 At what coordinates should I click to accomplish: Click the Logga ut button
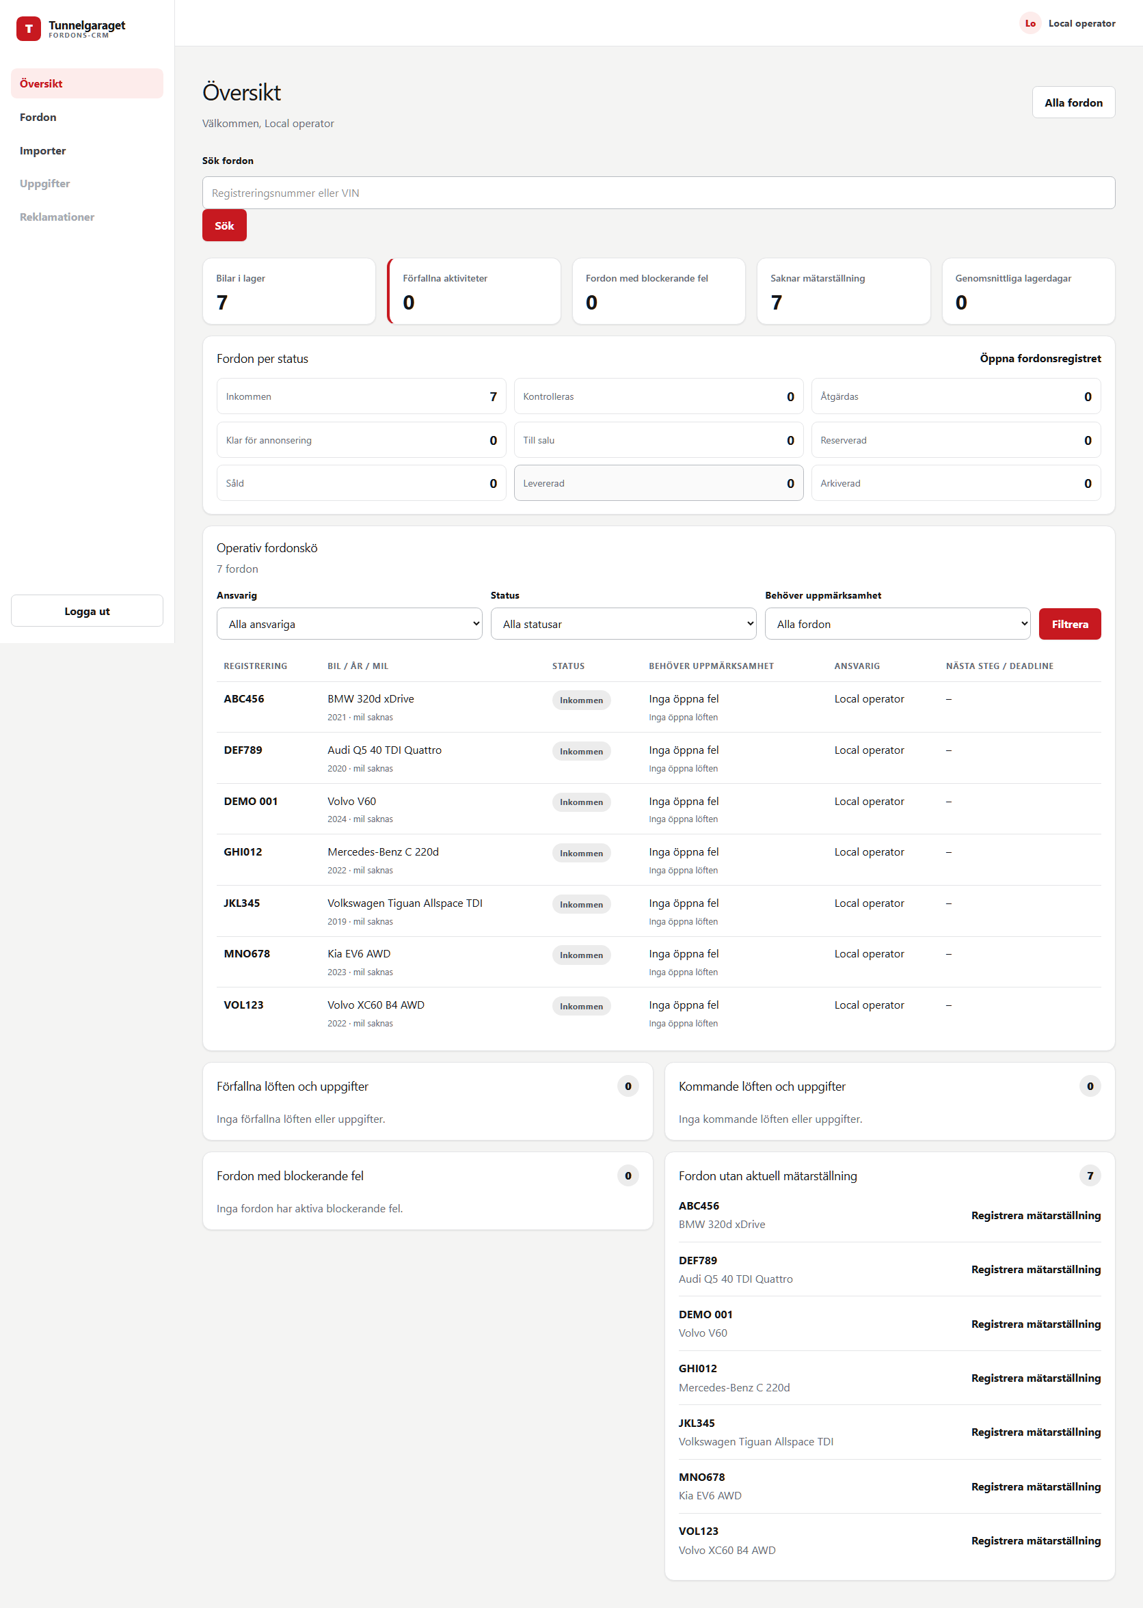pyautogui.click(x=87, y=610)
